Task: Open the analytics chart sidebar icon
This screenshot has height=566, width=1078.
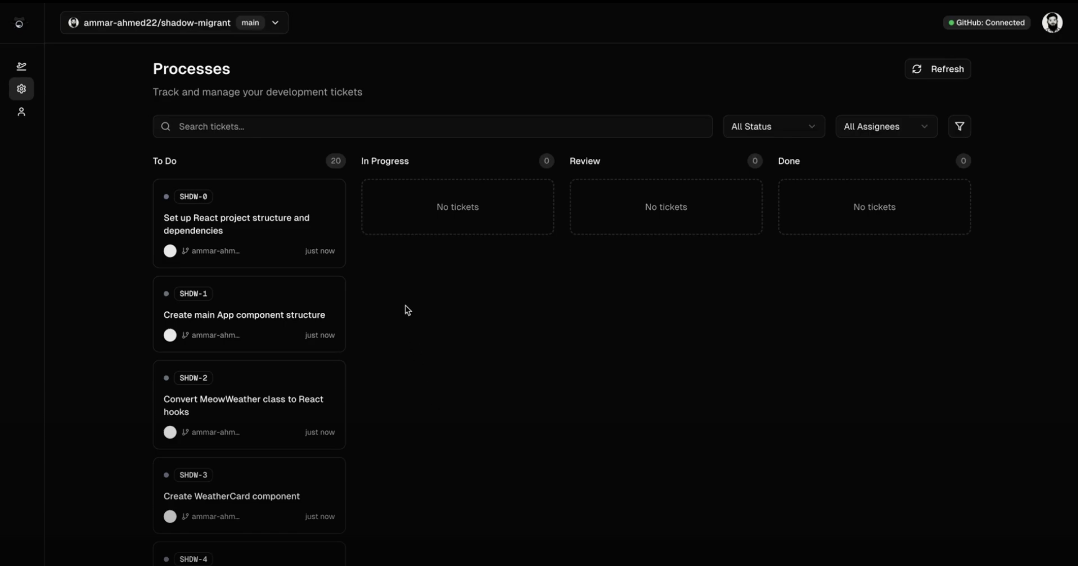Action: tap(21, 66)
